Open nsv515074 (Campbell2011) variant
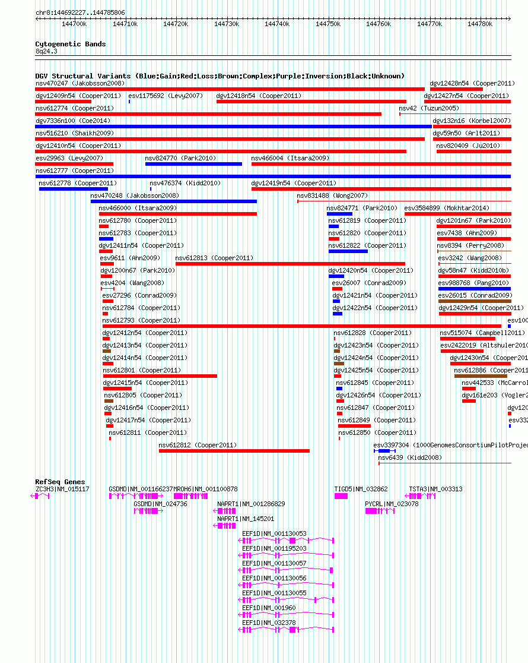Image resolution: width=528 pixels, height=663 pixels. [482, 333]
